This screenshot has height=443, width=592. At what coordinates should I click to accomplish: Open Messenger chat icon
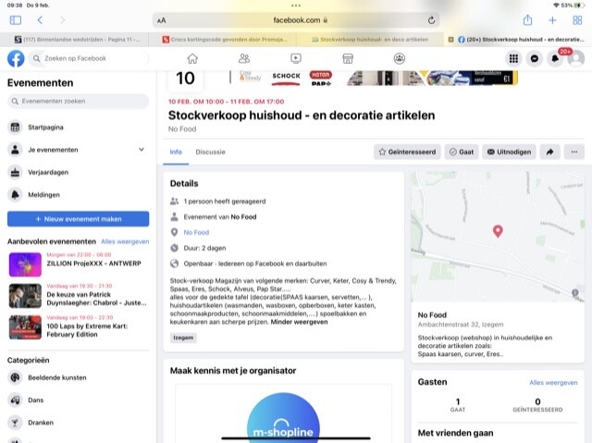535,58
